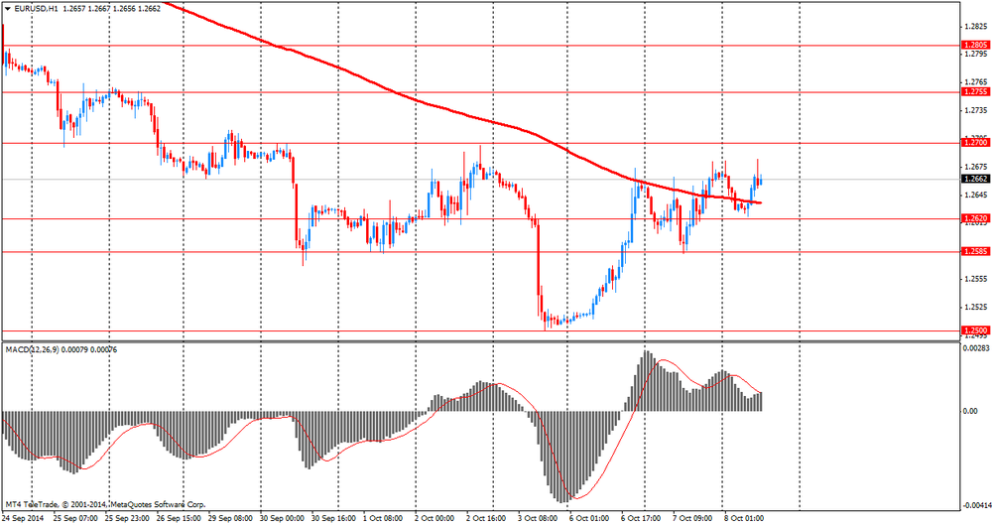992x525 pixels.
Task: Select the red 1.2620 price level tag
Action: click(x=975, y=218)
